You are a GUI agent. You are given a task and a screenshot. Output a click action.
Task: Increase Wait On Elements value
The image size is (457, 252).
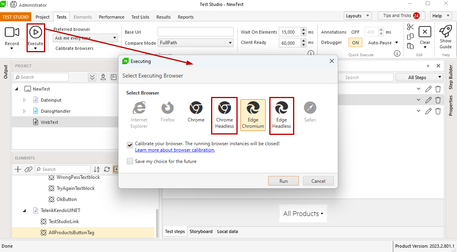click(x=304, y=30)
